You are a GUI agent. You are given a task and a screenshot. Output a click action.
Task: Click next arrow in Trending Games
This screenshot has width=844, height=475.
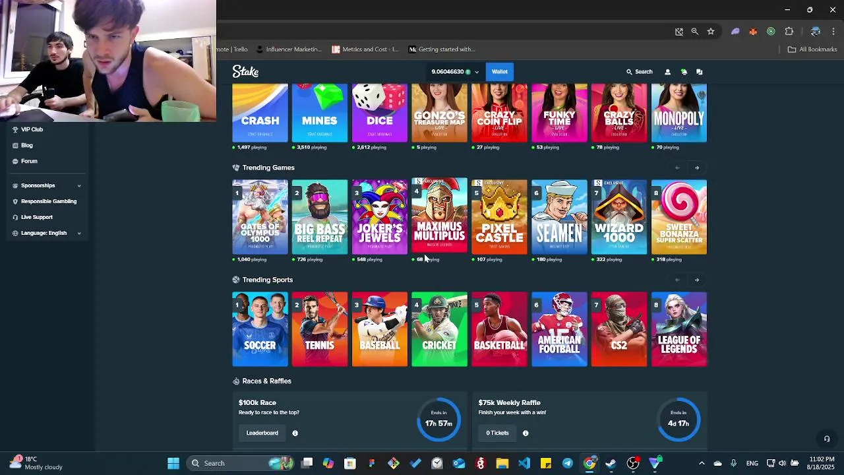coord(697,168)
